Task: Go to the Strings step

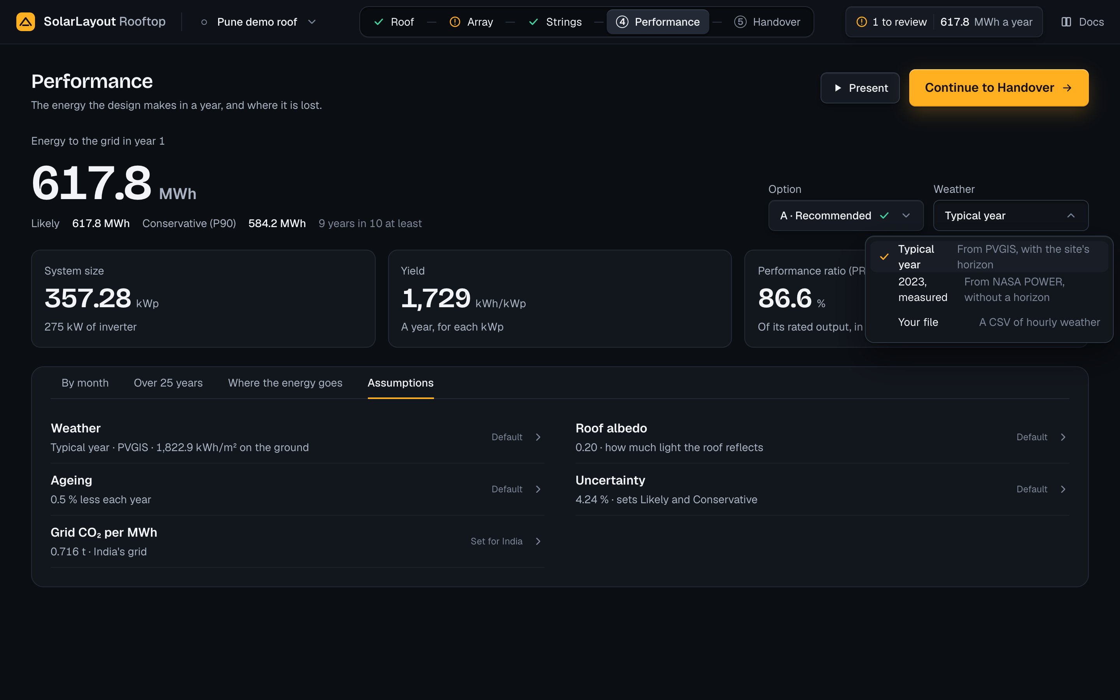Action: click(555, 22)
